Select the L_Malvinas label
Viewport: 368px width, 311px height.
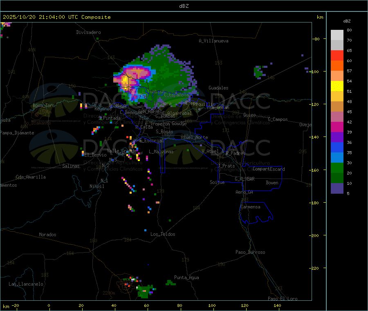pos(161,152)
